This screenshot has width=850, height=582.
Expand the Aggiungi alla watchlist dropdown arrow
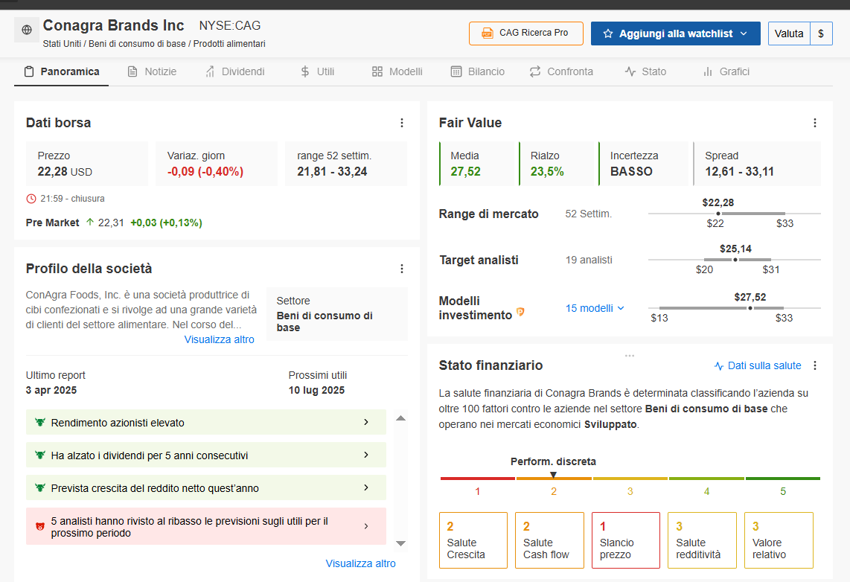[744, 33]
